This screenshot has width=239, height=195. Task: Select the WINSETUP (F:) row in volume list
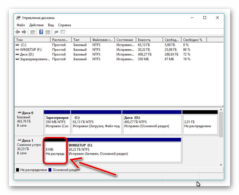[x=31, y=50]
